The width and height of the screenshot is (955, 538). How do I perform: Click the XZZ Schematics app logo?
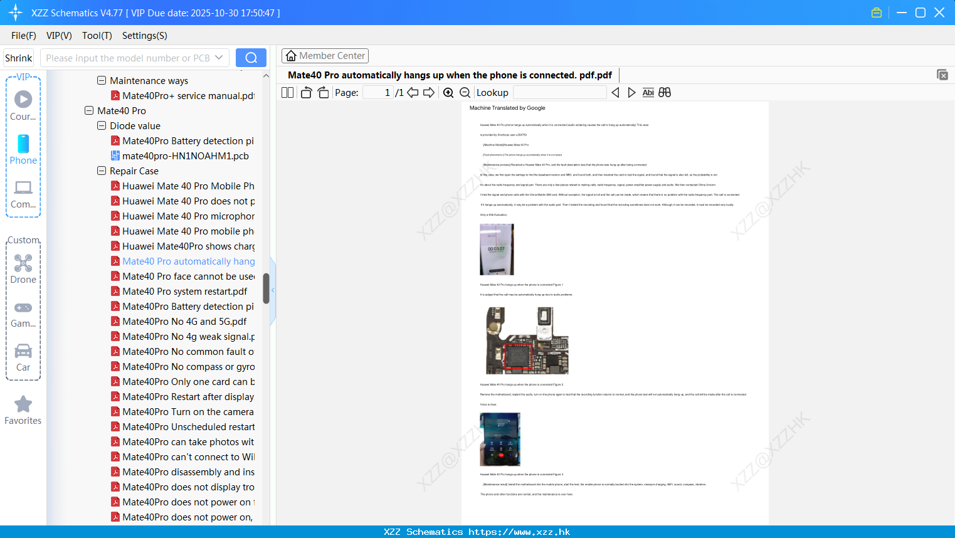pyautogui.click(x=16, y=13)
